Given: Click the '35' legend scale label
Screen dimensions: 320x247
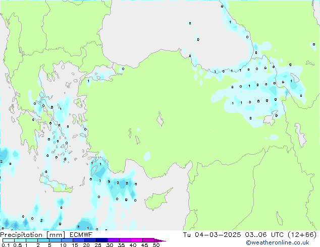Looking at the screenshot, I should click(x=121, y=245).
